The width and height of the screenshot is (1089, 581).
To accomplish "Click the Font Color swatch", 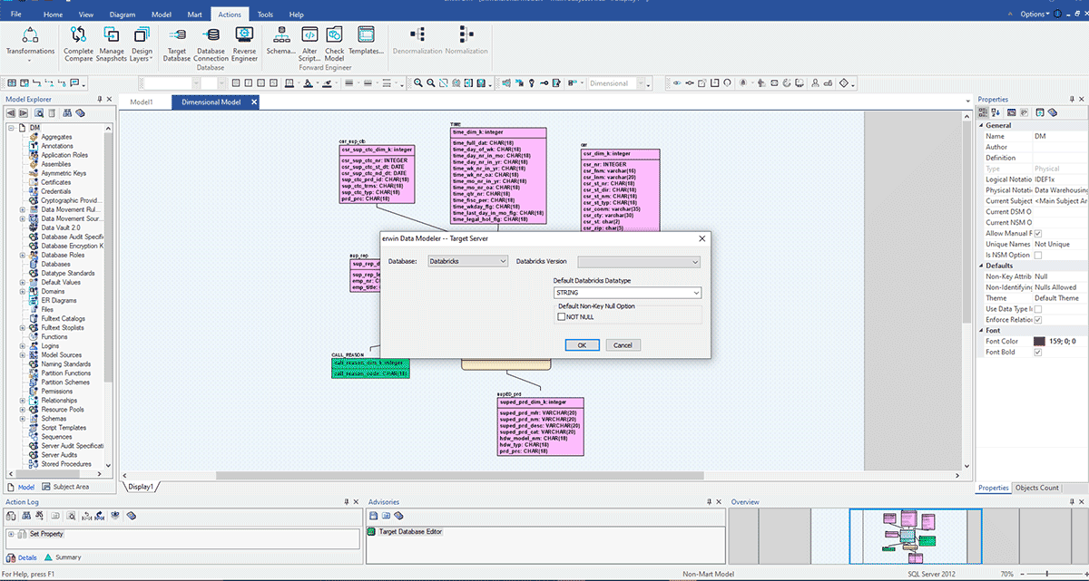I will coord(1040,341).
